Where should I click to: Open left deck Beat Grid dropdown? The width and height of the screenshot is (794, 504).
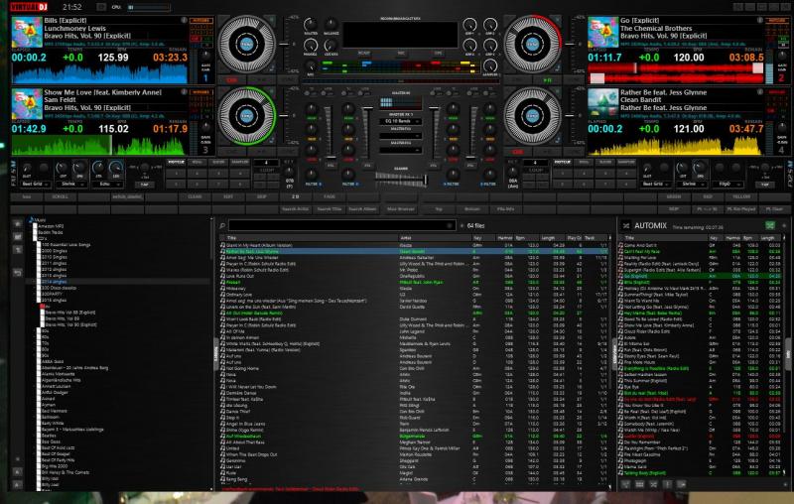pyautogui.click(x=36, y=185)
